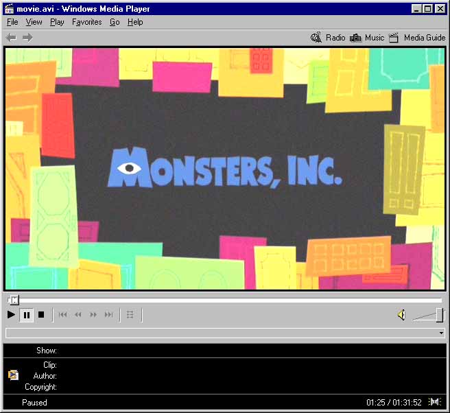Open the Radio tuner link
Screen dimensions: 450x413
pos(328,38)
